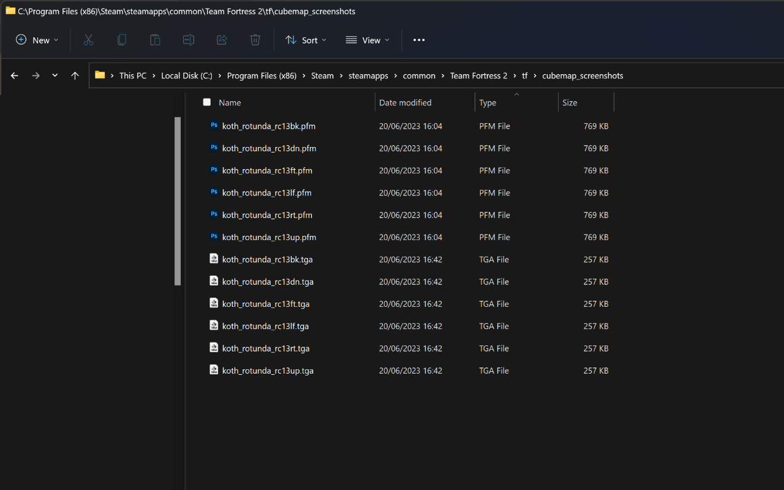Screen dimensions: 784x490
Task: Click the Cut scissors icon
Action: pos(88,40)
